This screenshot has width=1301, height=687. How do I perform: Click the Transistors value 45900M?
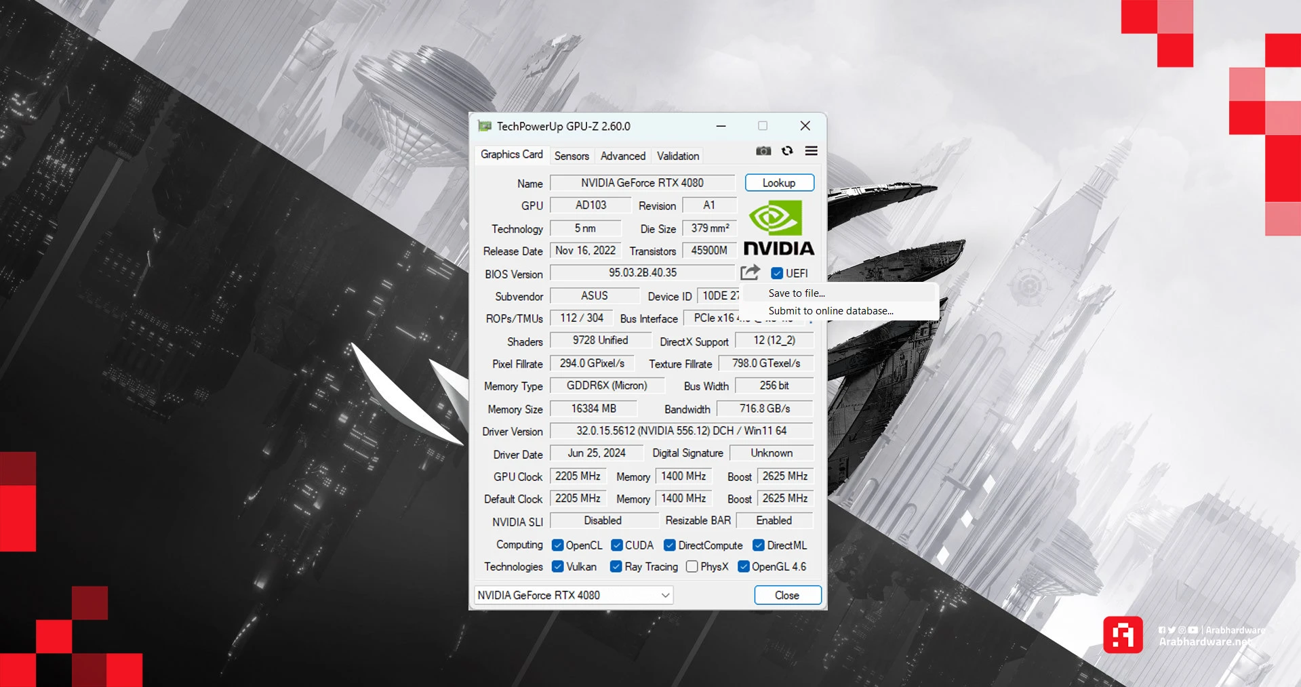tap(709, 251)
